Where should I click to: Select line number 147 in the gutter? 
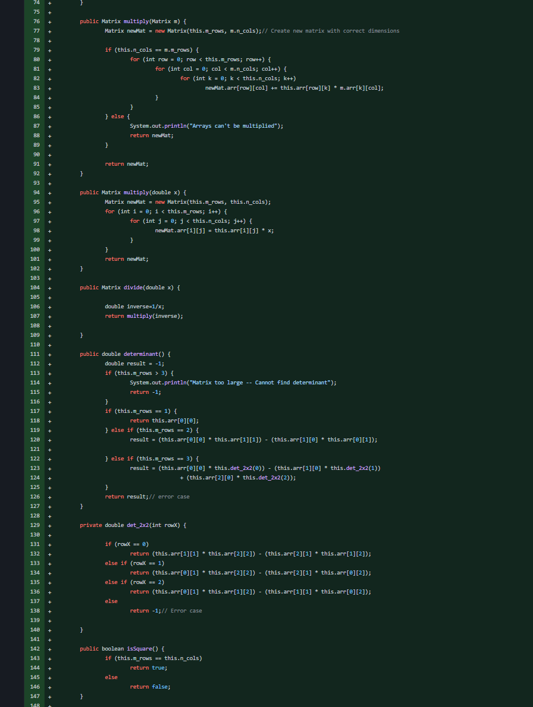(x=34, y=697)
